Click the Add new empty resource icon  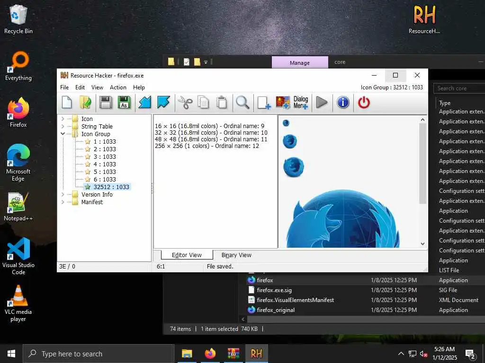coord(264,103)
